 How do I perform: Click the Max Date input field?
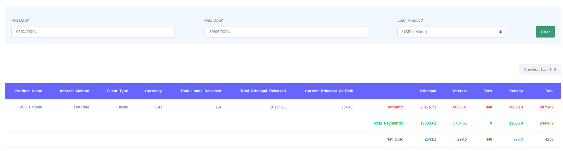tap(286, 32)
